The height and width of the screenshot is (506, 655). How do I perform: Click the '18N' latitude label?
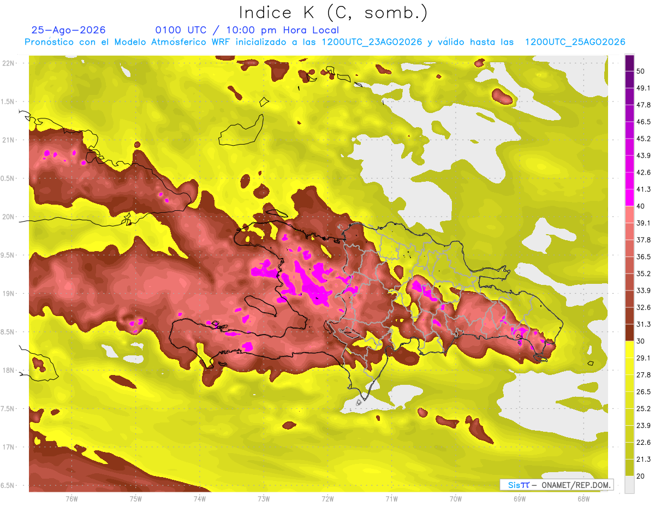pyautogui.click(x=8, y=371)
